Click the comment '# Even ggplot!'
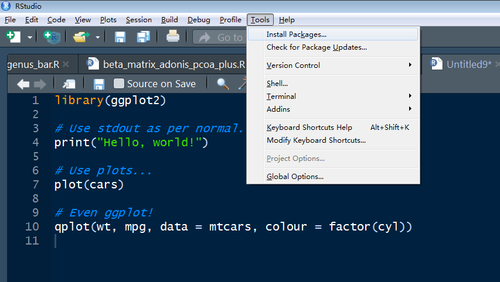 click(x=104, y=212)
